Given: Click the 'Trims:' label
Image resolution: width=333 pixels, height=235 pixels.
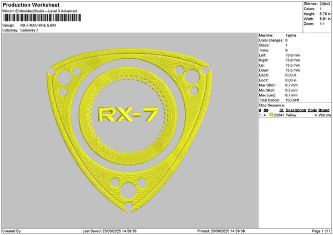Looking at the screenshot, I should coord(264,50).
